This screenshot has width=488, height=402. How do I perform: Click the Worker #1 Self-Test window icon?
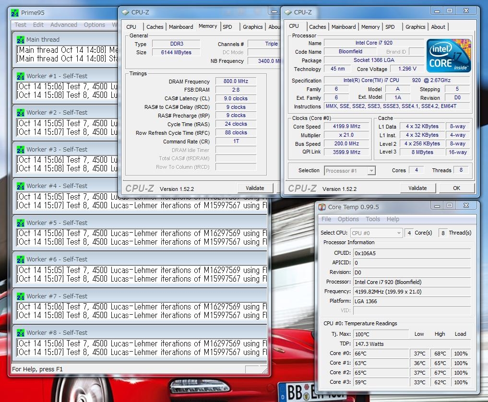click(21, 76)
